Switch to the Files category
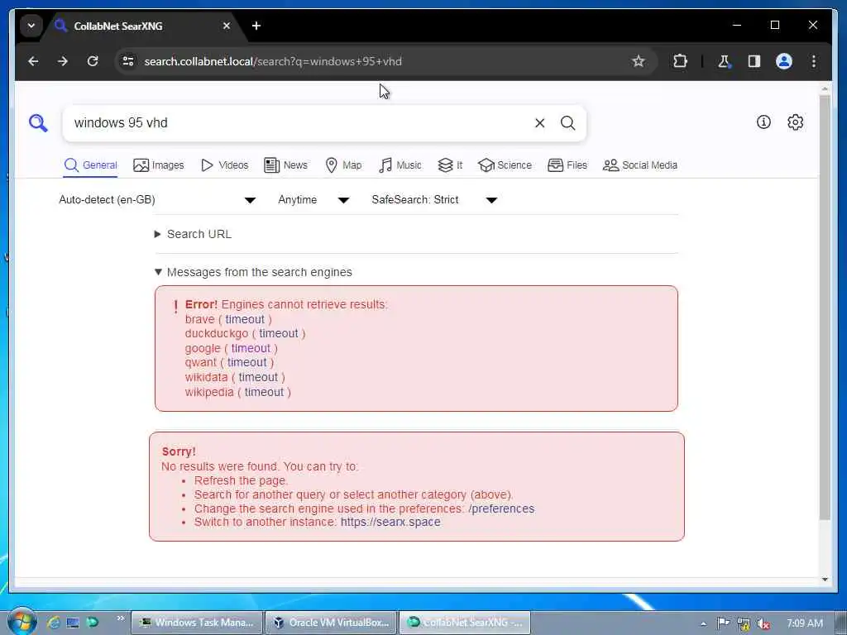 (567, 165)
